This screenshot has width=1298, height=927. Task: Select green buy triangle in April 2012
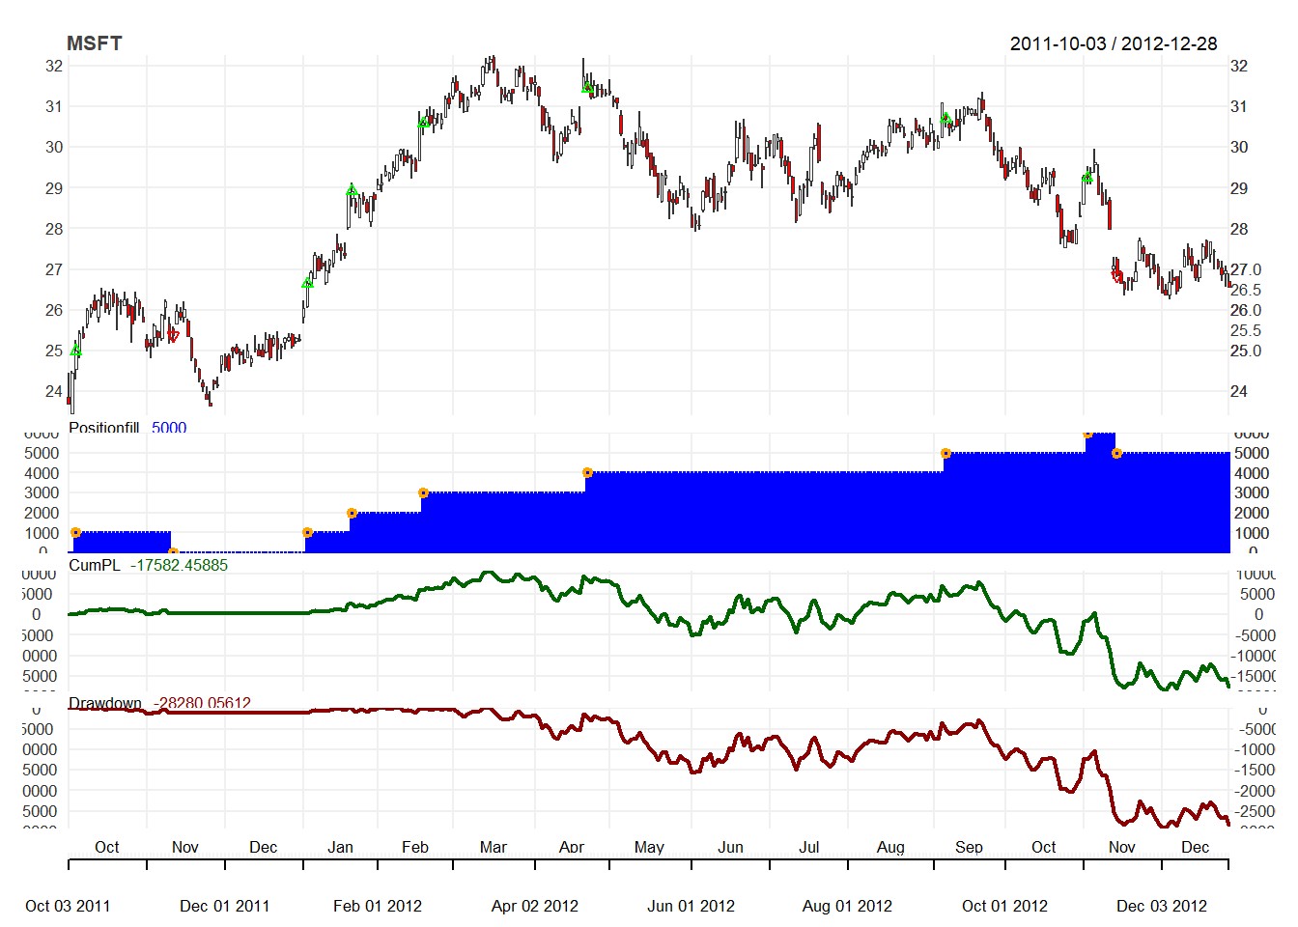[587, 88]
